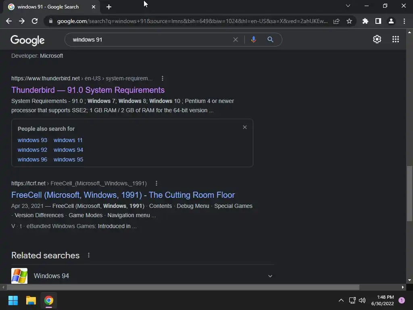Click the scroll up arrow
The width and height of the screenshot is (413, 310).
coord(409,32)
